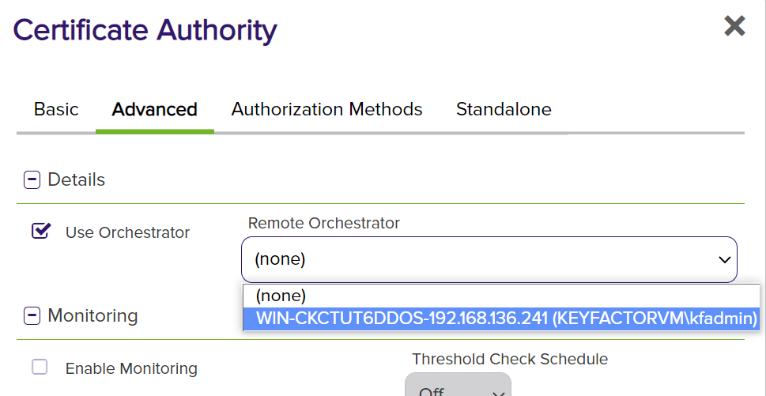Choose the (none) option in list

pos(280,296)
